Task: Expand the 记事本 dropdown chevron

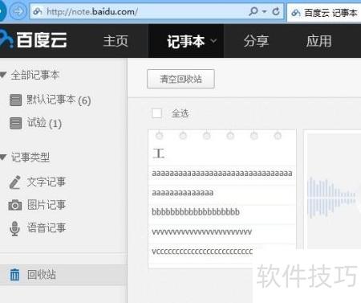Action: pyautogui.click(x=213, y=41)
